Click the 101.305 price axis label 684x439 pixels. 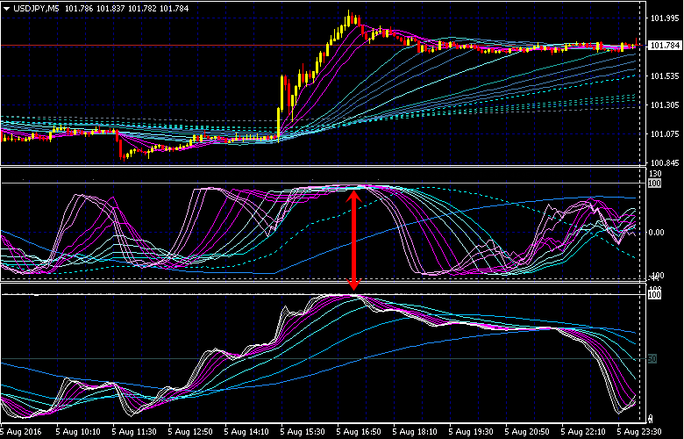coord(664,105)
